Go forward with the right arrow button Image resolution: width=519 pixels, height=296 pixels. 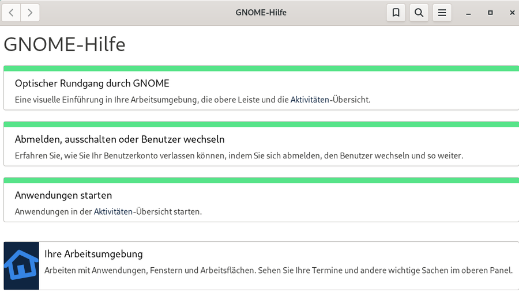point(30,13)
